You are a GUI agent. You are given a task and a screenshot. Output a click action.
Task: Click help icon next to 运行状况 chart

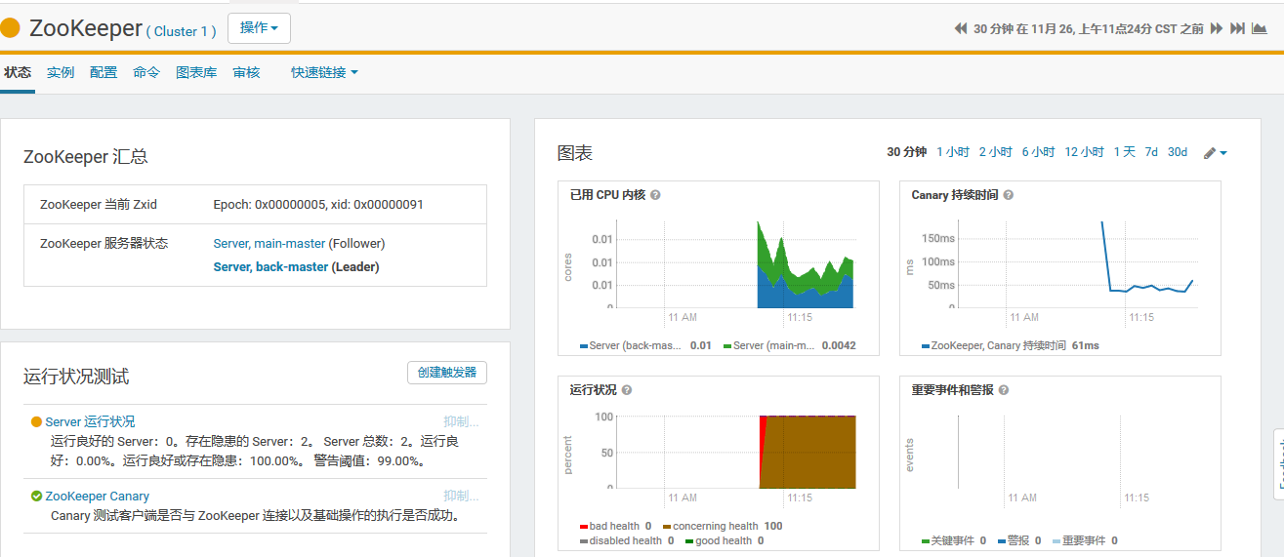626,390
